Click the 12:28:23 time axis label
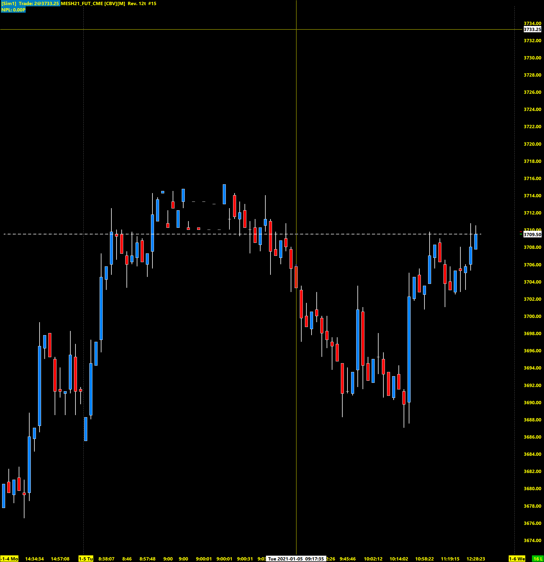The width and height of the screenshot is (544, 562). pos(475,559)
